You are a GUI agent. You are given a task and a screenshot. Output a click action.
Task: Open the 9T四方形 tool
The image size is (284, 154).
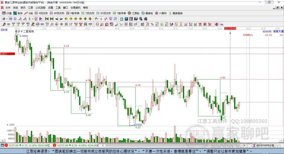pos(104,13)
